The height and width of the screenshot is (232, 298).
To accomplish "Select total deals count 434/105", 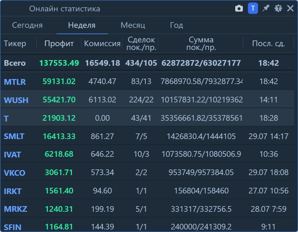I will 141,63.
